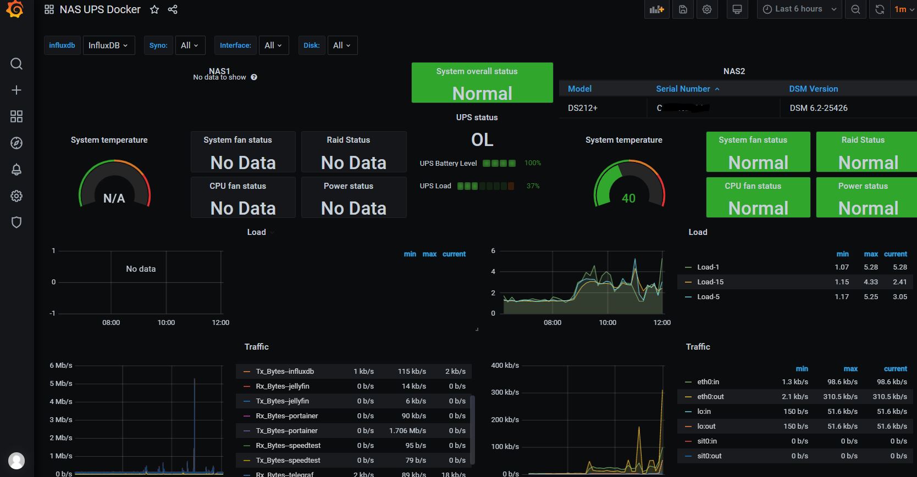
Task: Toggle lo:out series in Traffic legend
Action: pos(706,427)
